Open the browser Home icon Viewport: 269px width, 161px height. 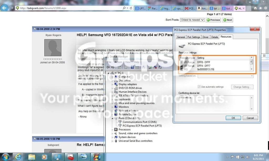pyautogui.click(x=255, y=8)
